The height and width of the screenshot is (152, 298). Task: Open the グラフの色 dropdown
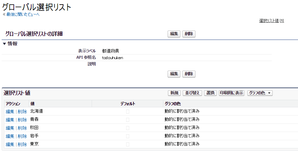point(260,93)
